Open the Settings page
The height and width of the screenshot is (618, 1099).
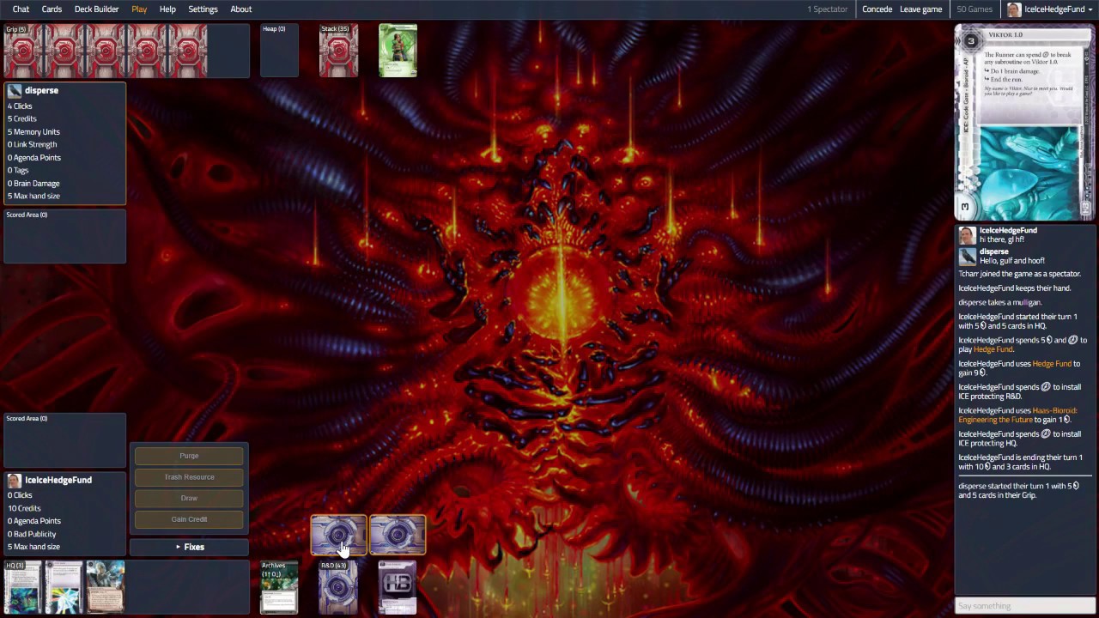click(203, 9)
